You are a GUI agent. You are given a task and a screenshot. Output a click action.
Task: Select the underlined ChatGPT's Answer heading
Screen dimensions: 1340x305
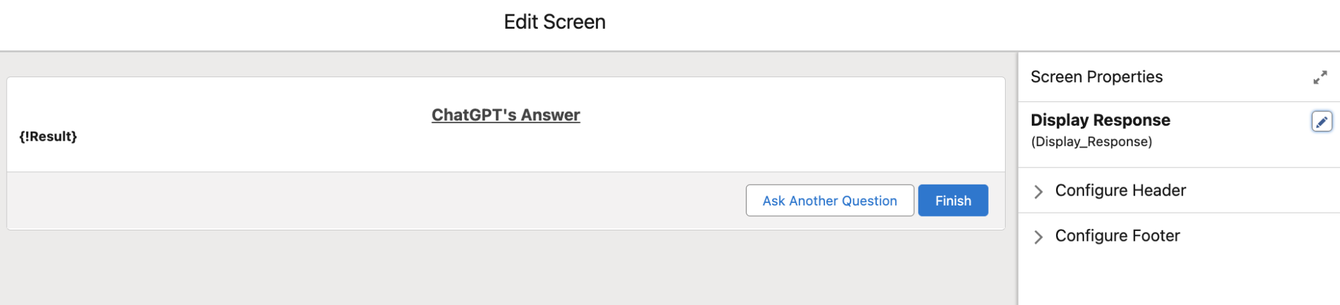506,115
